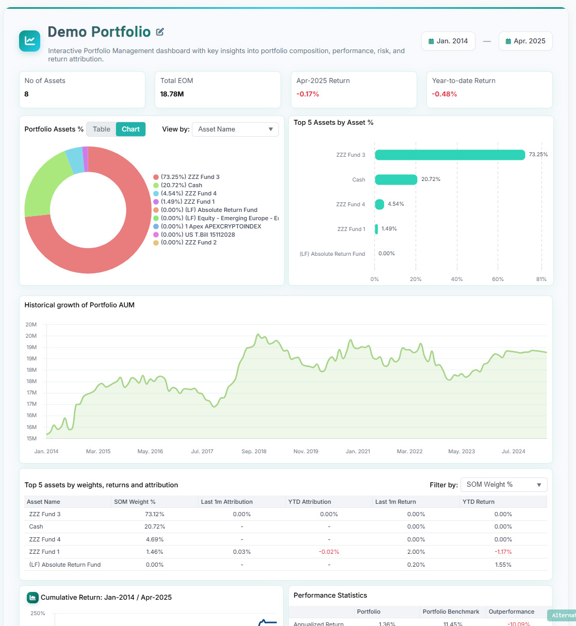Click the Year-to-date Return -0.48% value
The image size is (576, 626).
[445, 94]
